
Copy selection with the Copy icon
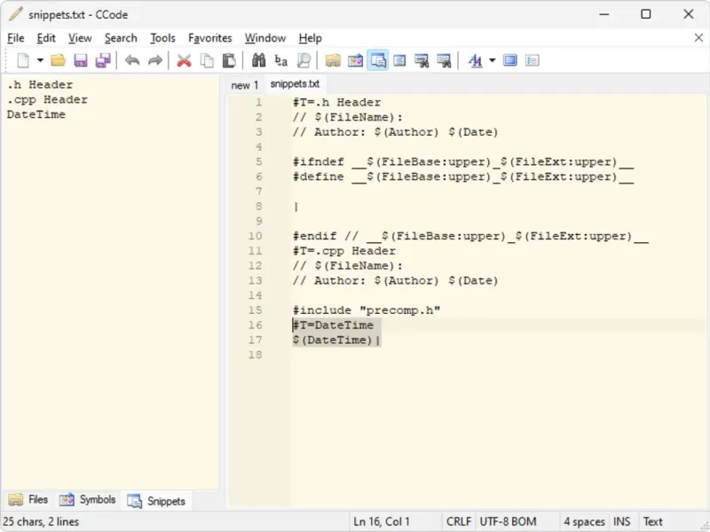(207, 60)
